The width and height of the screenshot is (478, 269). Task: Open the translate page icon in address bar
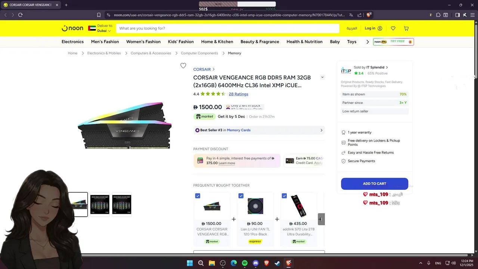351,15
